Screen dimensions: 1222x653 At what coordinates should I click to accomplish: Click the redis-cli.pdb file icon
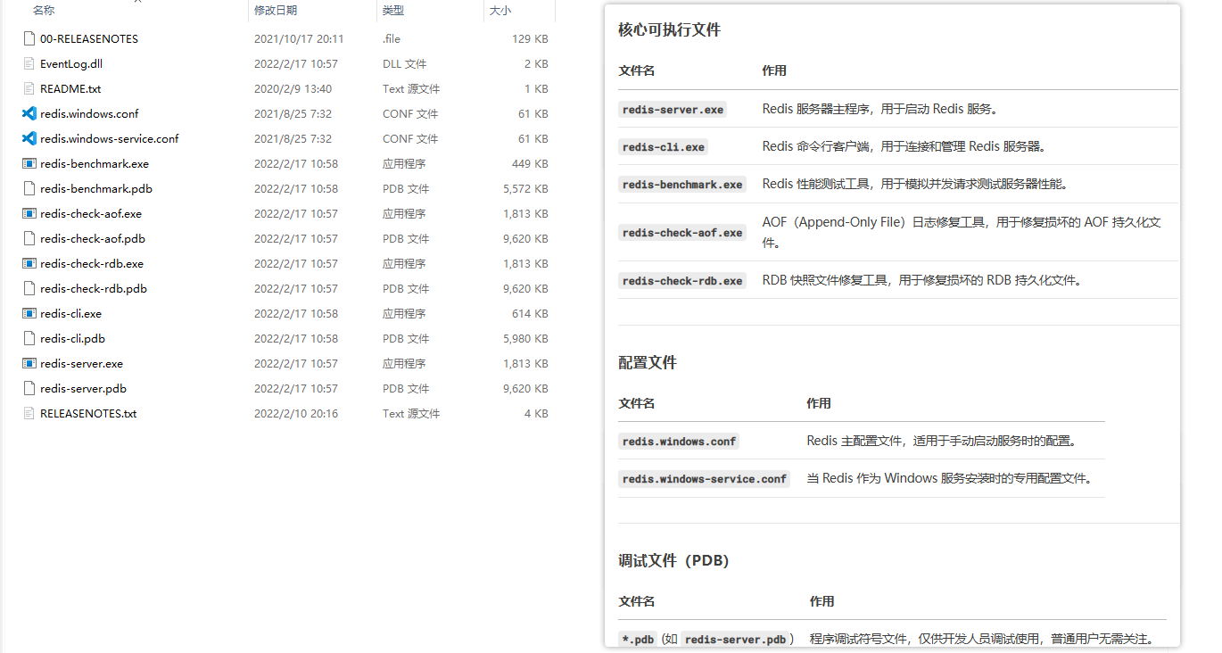tap(29, 338)
